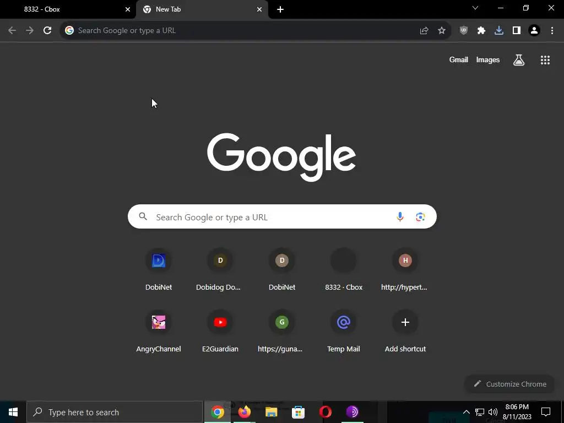Screen dimensions: 564x423
Task: Launch Opera from the taskbar
Action: click(x=325, y=412)
